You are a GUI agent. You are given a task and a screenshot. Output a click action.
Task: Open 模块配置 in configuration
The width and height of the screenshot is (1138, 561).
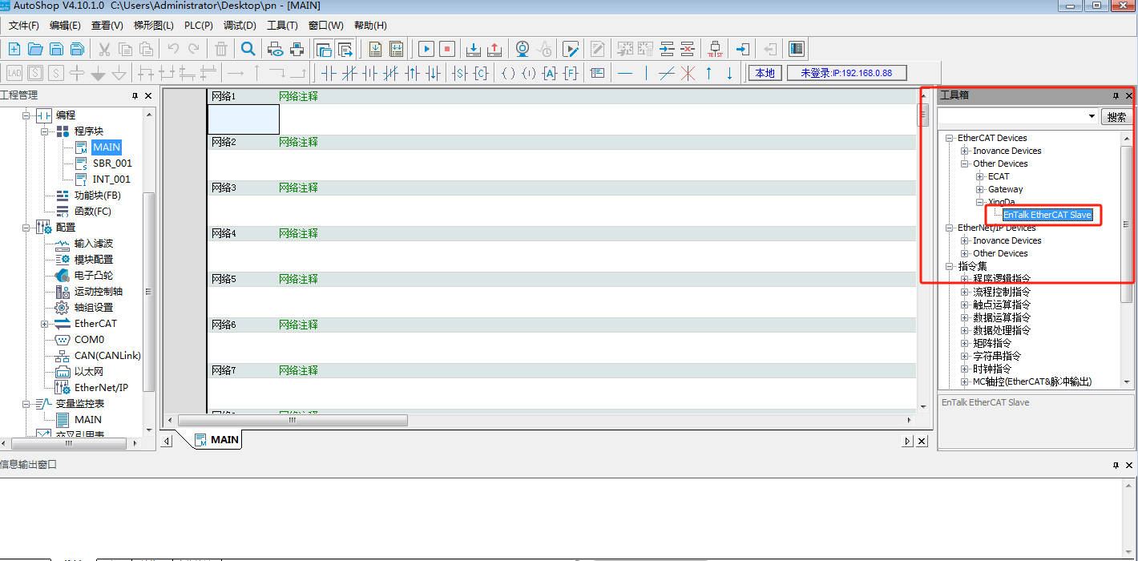pos(94,260)
